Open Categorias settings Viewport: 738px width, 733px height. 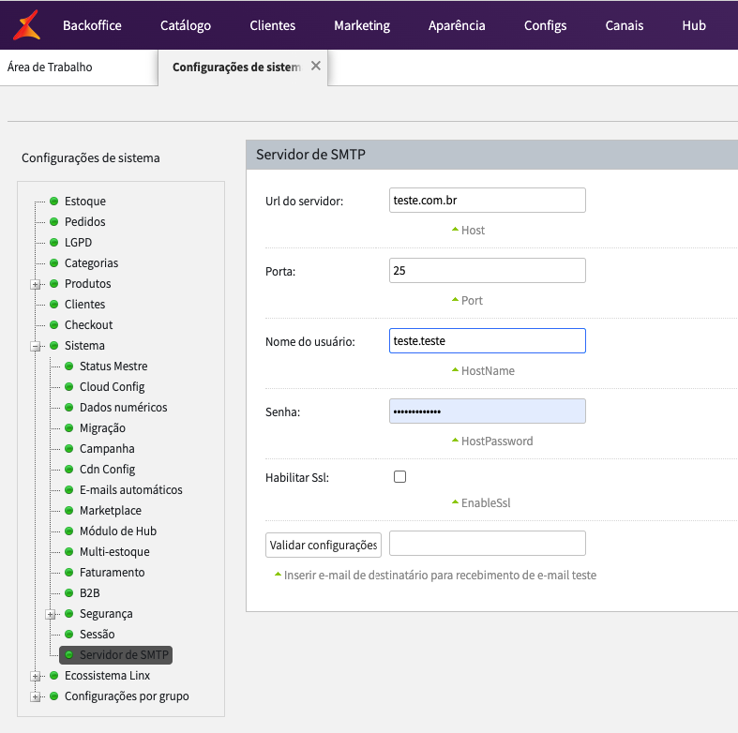click(x=91, y=263)
